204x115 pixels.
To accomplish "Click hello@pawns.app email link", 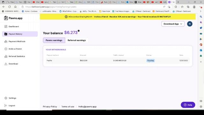I will pos(88,106).
